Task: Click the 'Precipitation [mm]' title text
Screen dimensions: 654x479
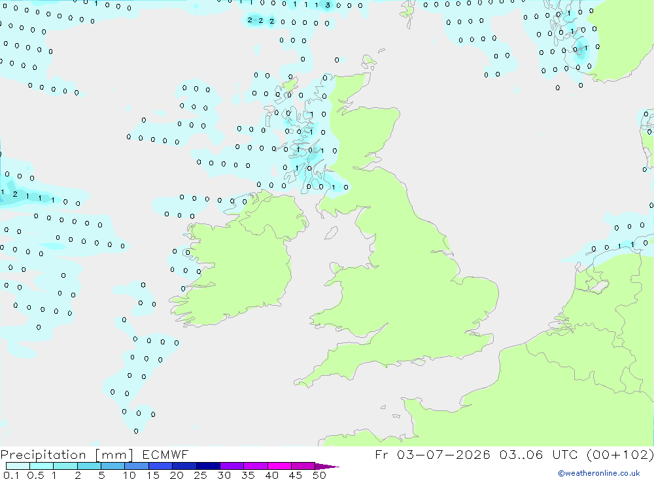Action: click(67, 455)
